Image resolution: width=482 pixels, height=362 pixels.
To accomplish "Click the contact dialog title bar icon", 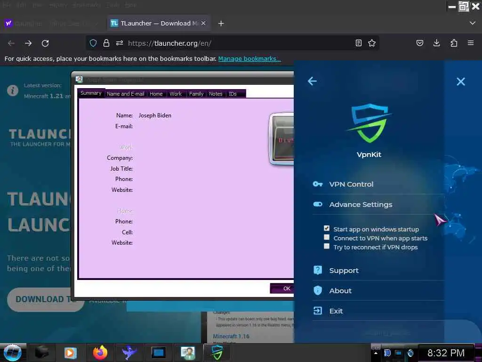I will click(x=79, y=79).
